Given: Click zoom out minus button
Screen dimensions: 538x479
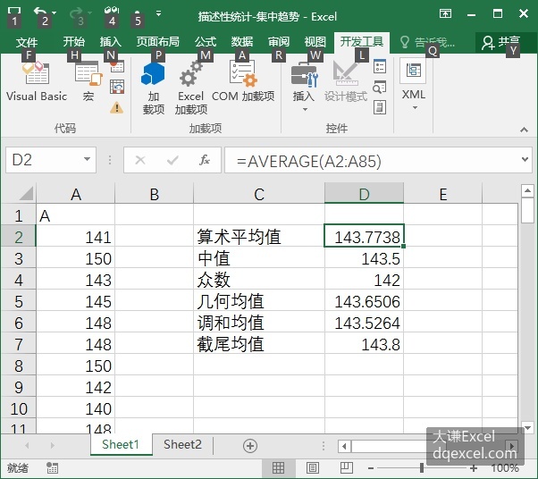Looking at the screenshot, I should (x=371, y=468).
